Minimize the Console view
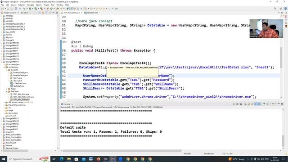The width and height of the screenshot is (288, 162). (279, 104)
